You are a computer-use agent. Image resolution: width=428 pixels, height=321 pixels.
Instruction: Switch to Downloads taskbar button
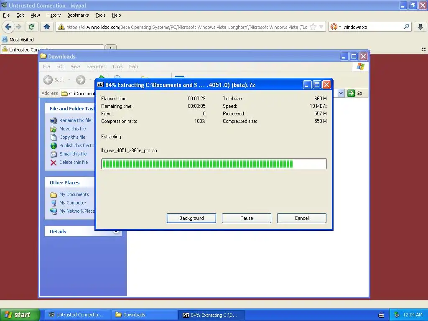click(144, 315)
